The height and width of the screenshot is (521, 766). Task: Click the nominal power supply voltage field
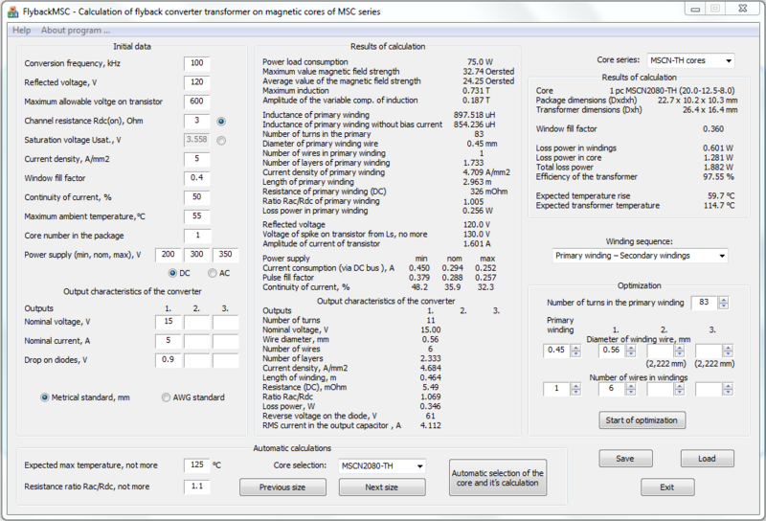(197, 254)
